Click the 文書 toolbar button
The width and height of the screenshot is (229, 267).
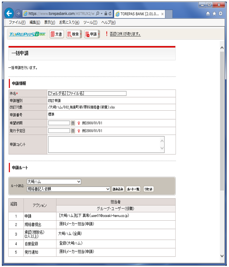point(57,34)
